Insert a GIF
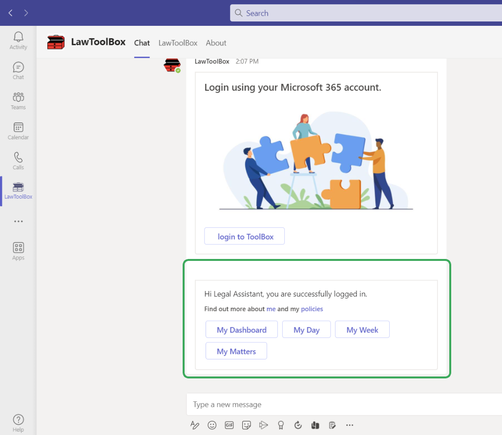502x435 pixels. pos(229,425)
